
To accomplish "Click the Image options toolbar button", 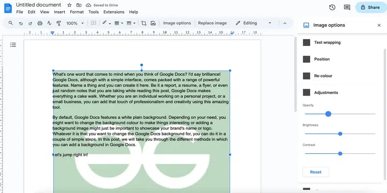I will (x=177, y=23).
